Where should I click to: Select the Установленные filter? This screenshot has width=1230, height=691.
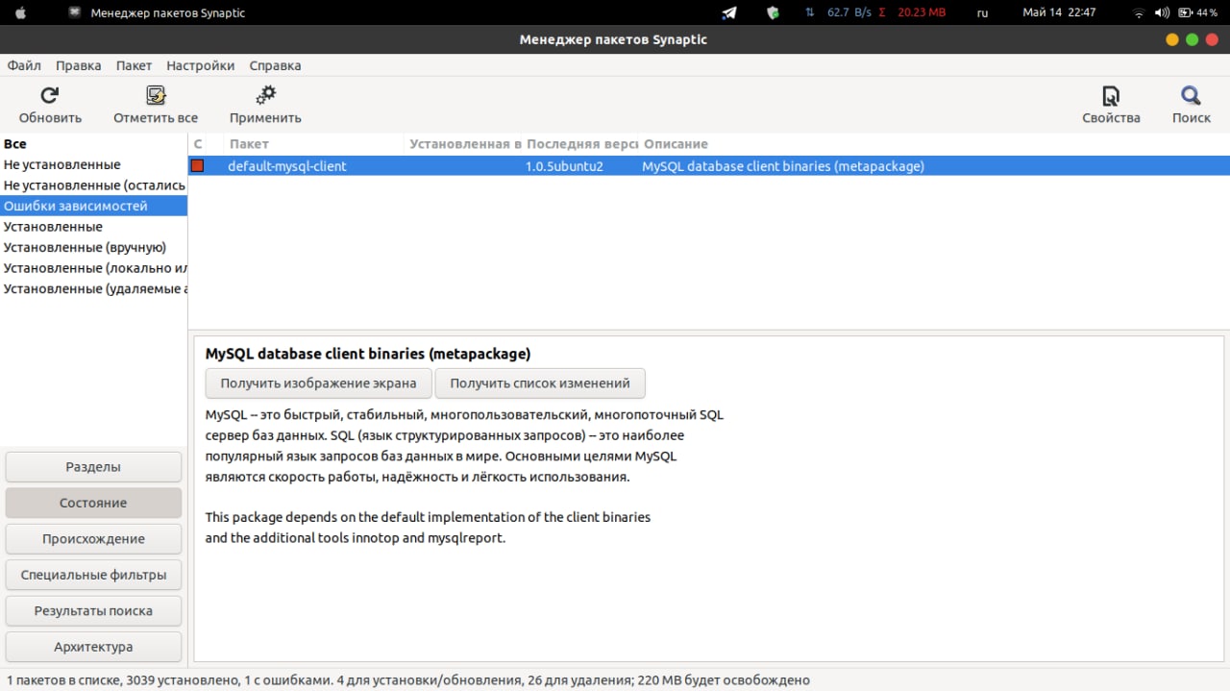click(93, 227)
